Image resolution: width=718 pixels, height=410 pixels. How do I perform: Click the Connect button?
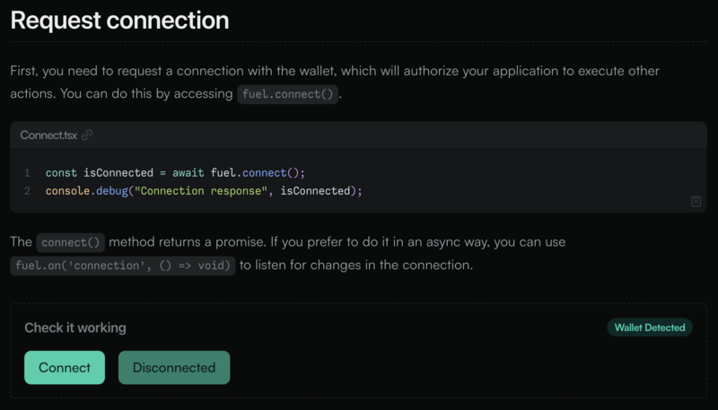click(x=65, y=368)
